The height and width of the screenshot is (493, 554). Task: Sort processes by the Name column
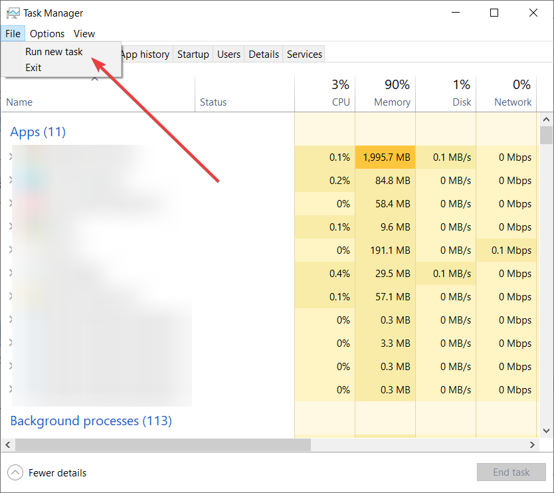[98, 94]
